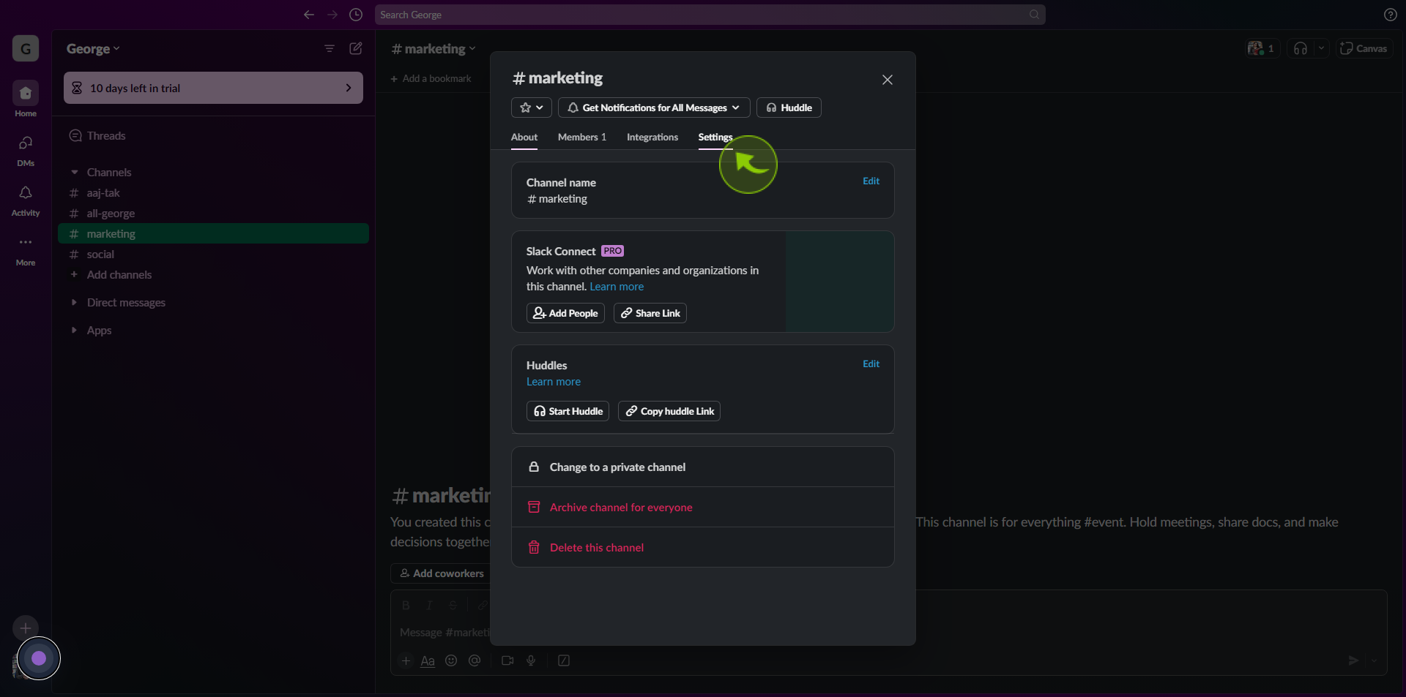Click the Copy huddle Link button
The image size is (1406, 697).
pos(669,411)
